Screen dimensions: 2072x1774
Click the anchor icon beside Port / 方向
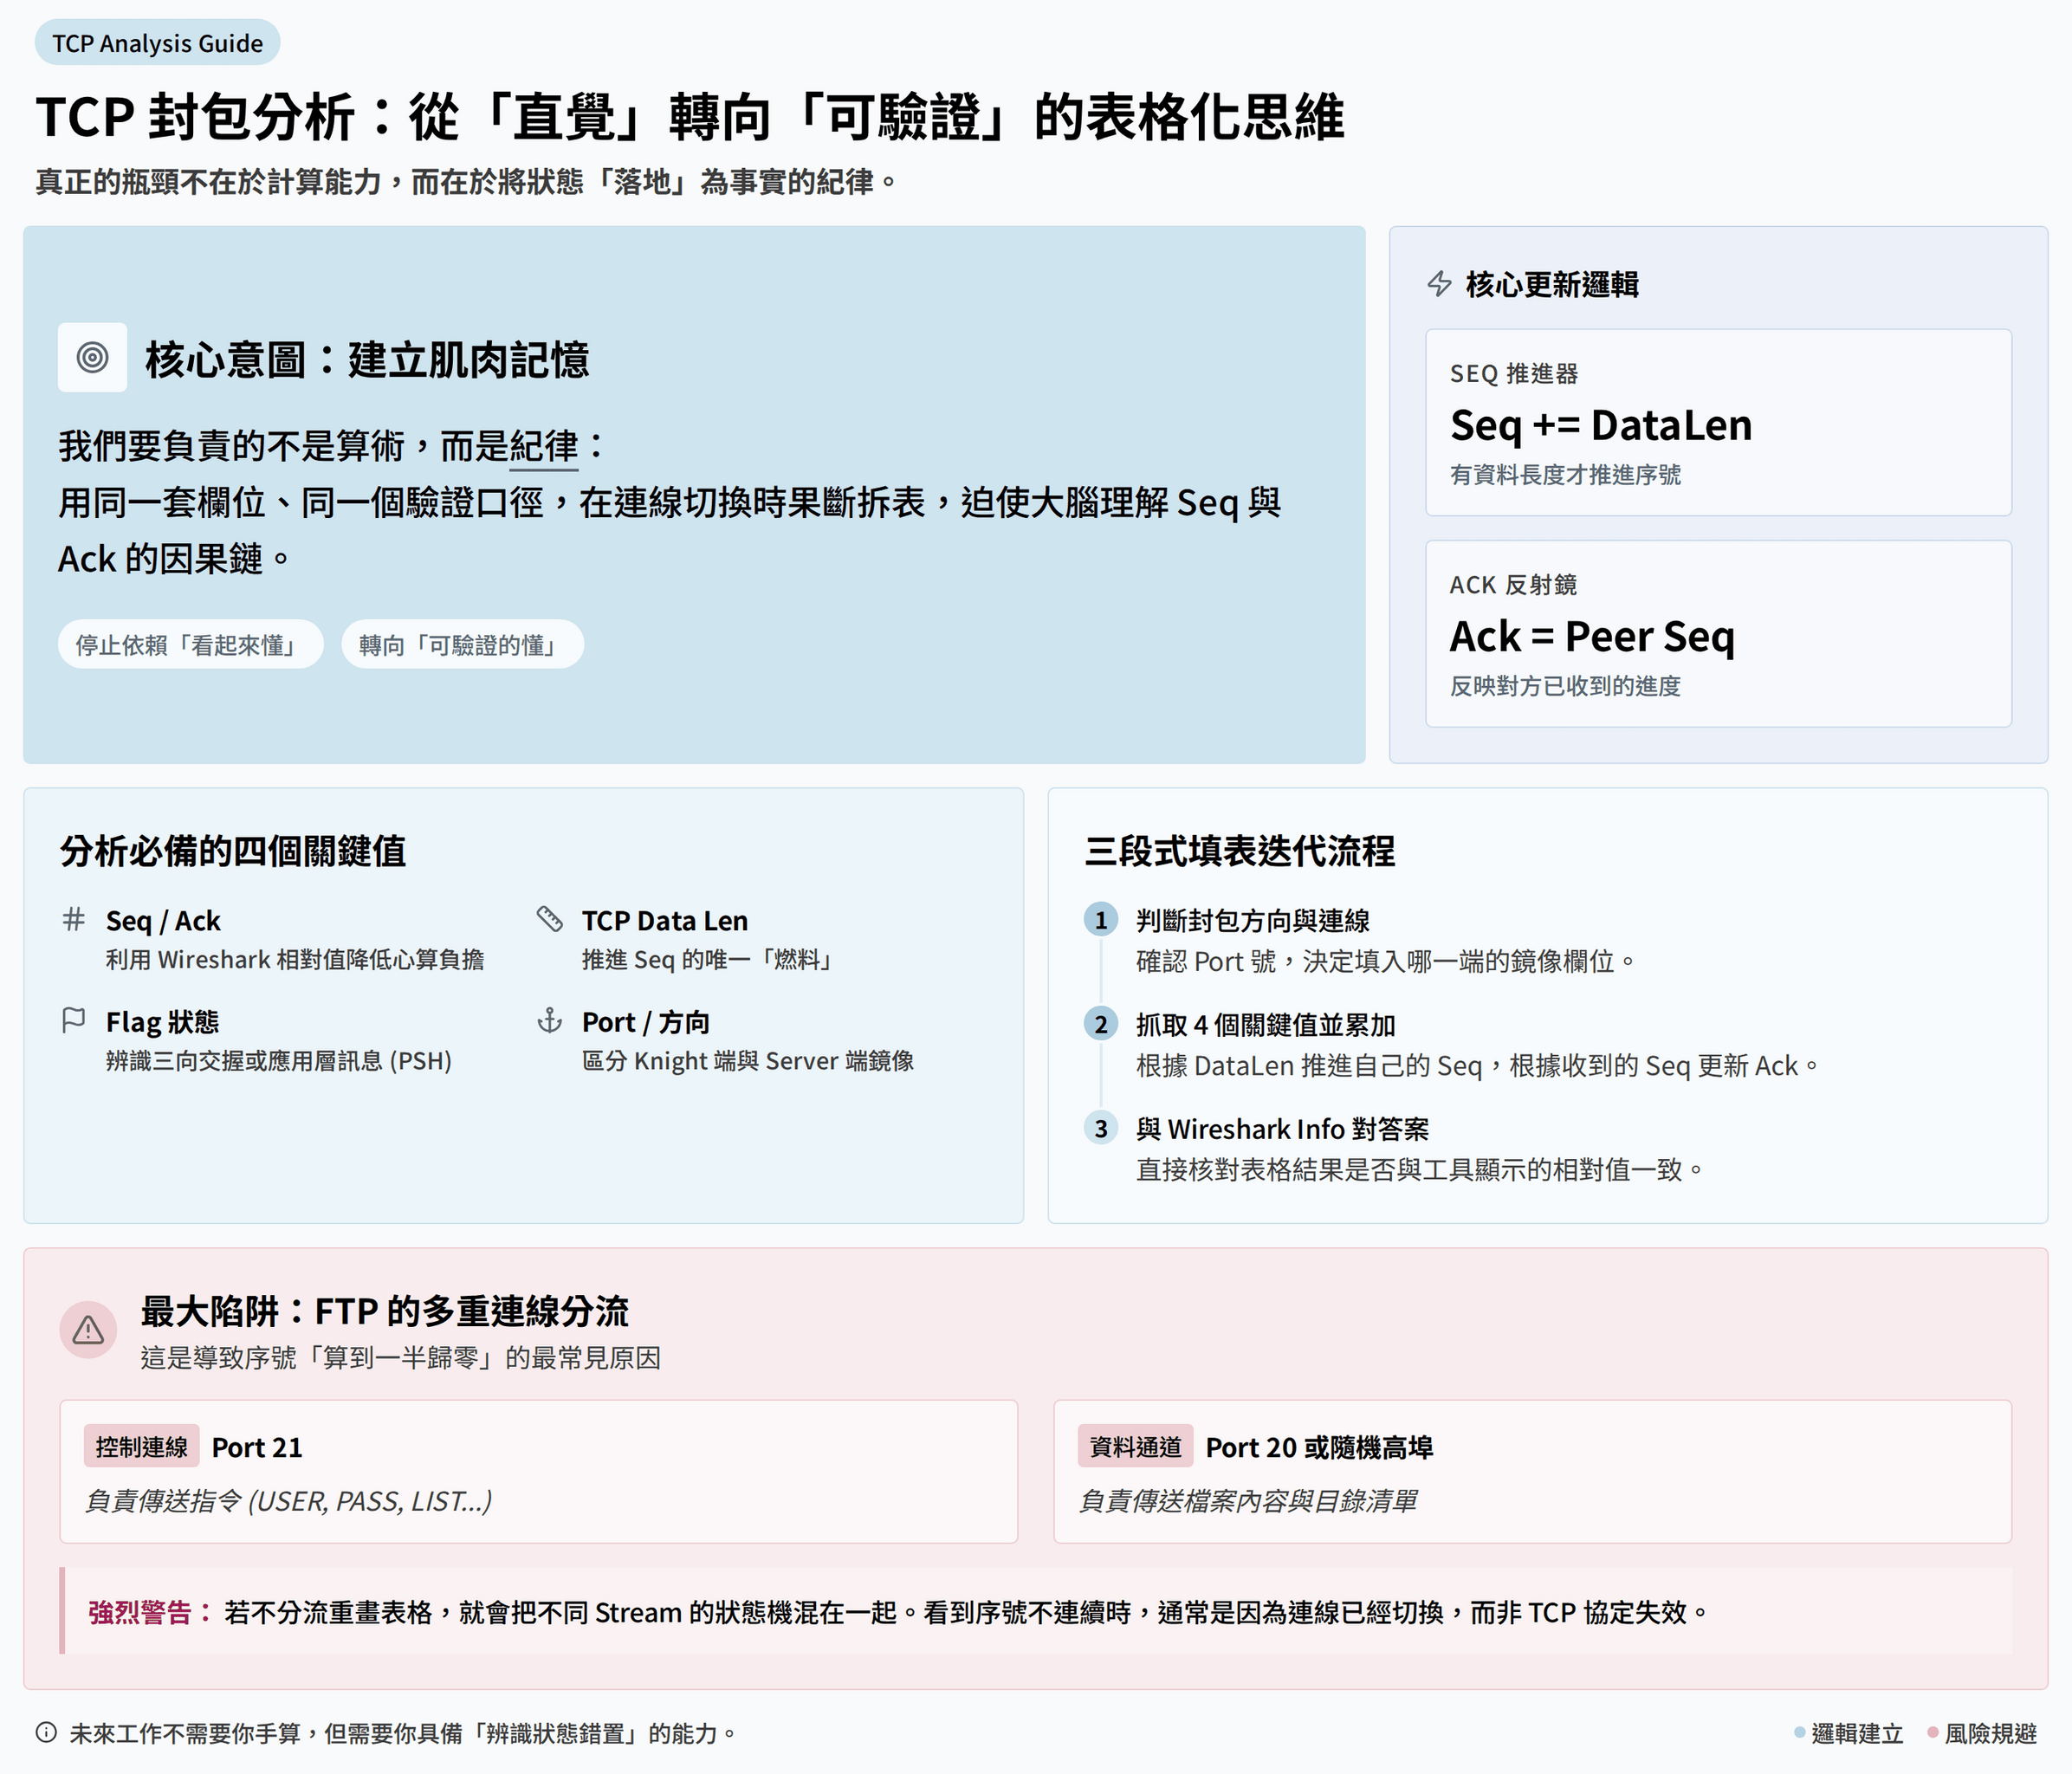pos(550,1020)
